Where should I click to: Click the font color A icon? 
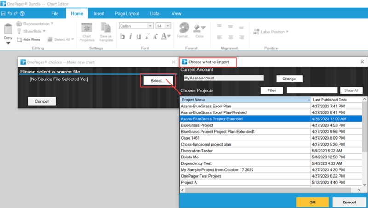pos(164,36)
